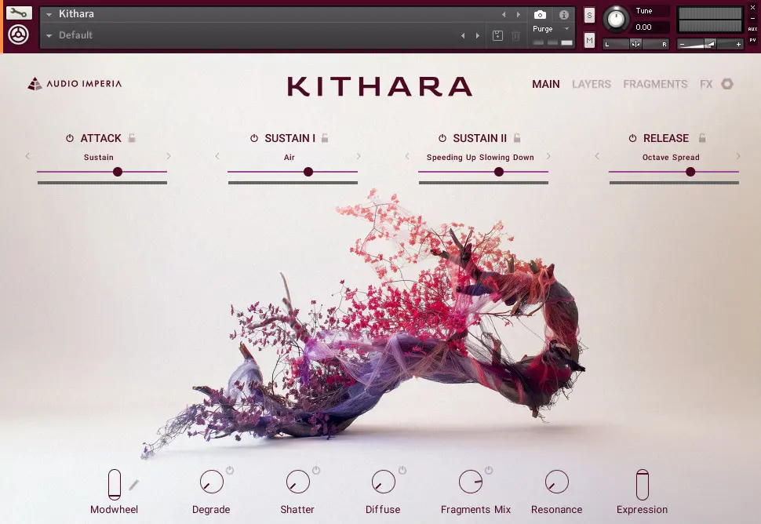Lock the SUSTAIN I section padlock
The height and width of the screenshot is (524, 761).
(x=325, y=138)
